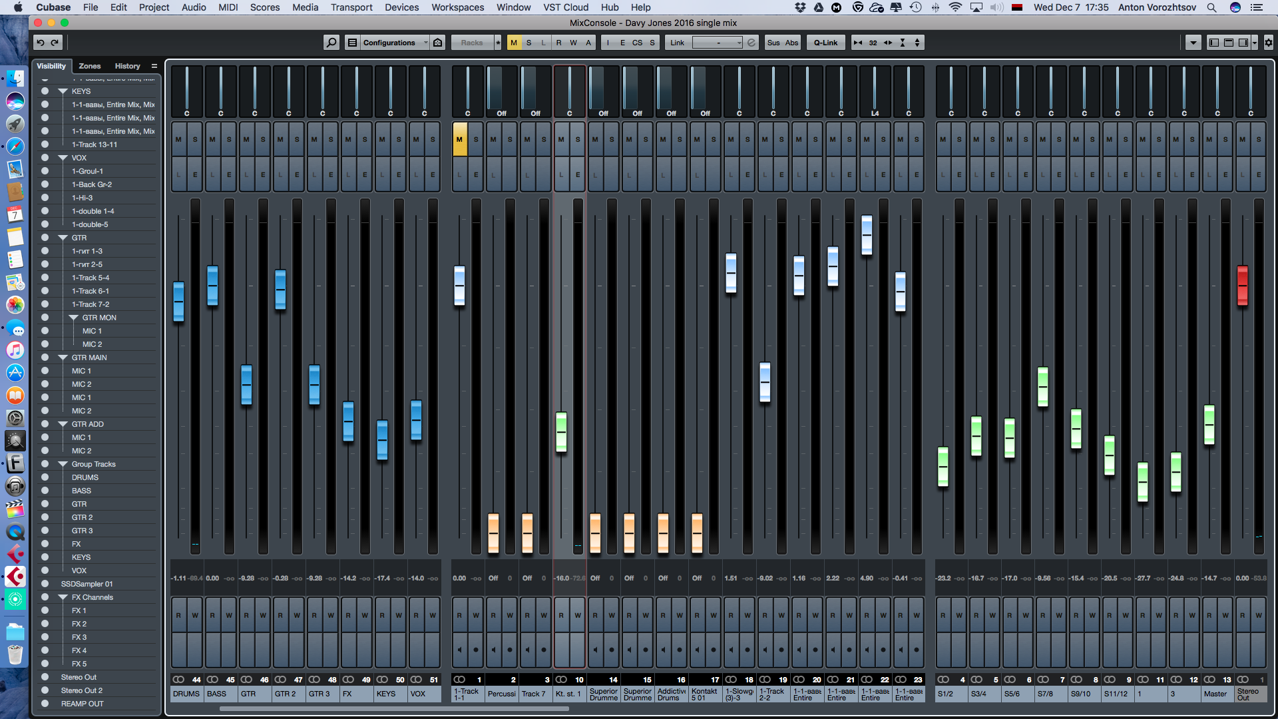
Task: Click the Stereo Out fader handle
Action: (1242, 286)
